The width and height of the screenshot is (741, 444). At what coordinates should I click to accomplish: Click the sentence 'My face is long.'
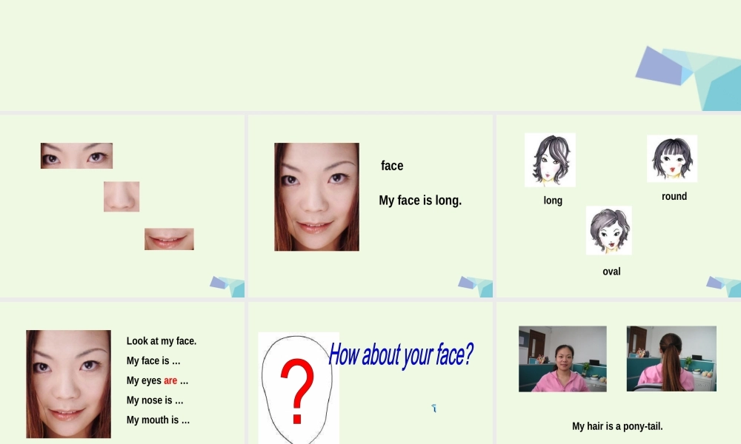click(x=420, y=201)
